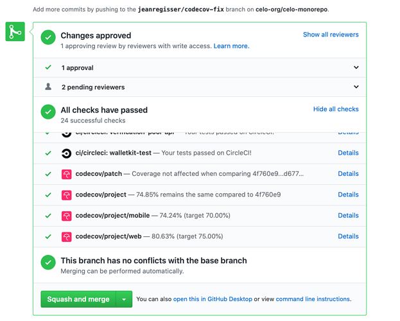This screenshot has width=400, height=321.
Task: Click the pending reviewers person icon
Action: coord(48,87)
